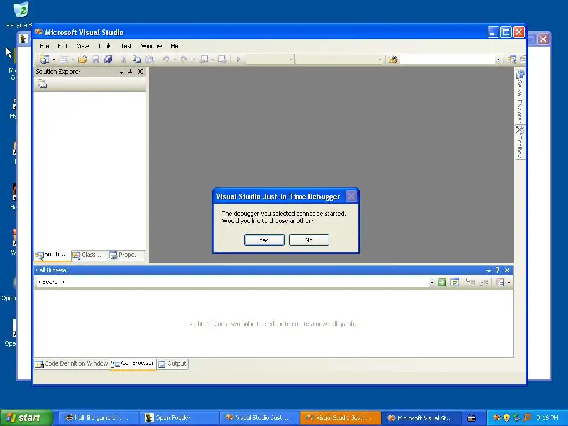The width and height of the screenshot is (568, 426).
Task: Switch to the Code Definition Window tab
Action: pos(72,364)
